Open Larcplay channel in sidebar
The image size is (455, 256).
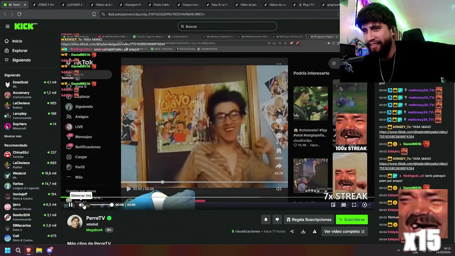click(30, 116)
